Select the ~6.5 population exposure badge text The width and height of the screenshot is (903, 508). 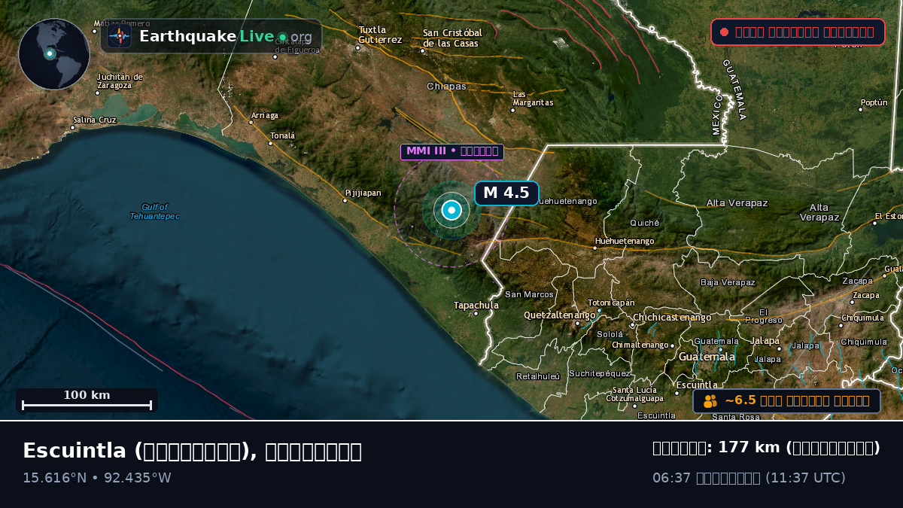click(x=797, y=400)
